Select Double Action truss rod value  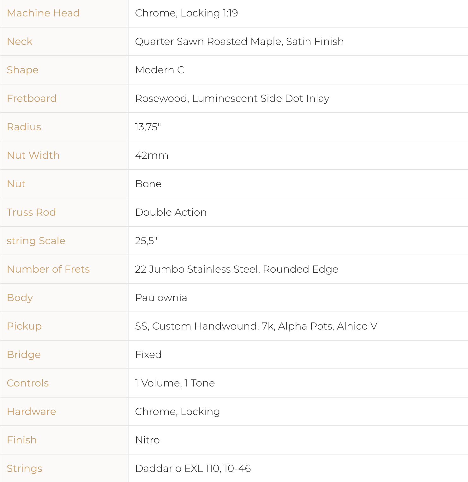point(171,212)
